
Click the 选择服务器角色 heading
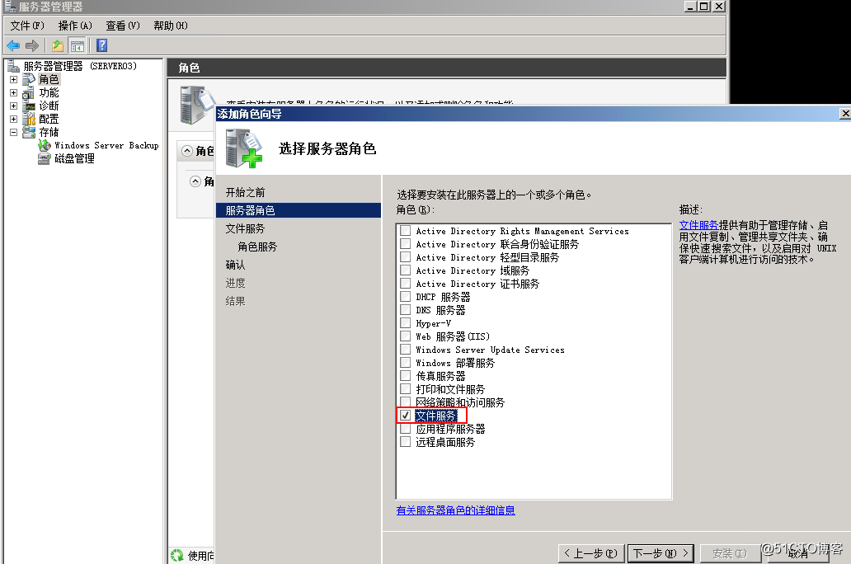[x=327, y=148]
